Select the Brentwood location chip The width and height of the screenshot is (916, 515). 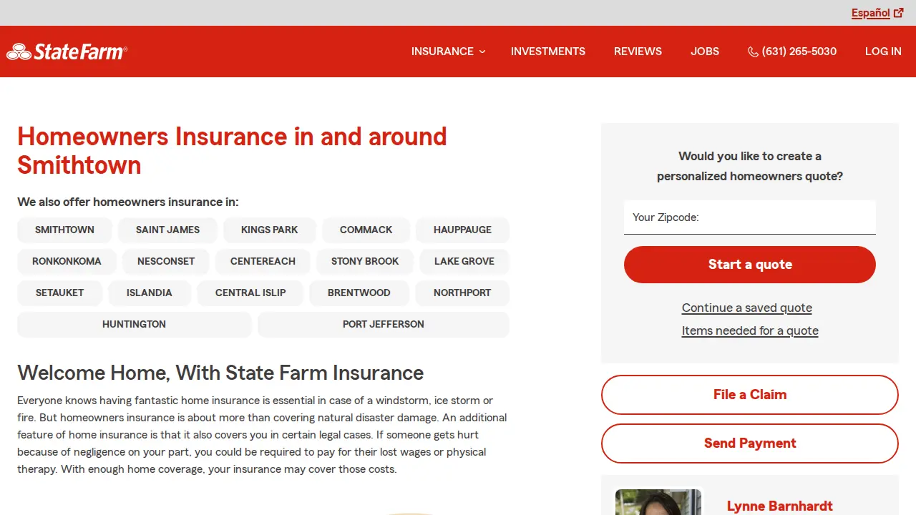click(x=359, y=293)
